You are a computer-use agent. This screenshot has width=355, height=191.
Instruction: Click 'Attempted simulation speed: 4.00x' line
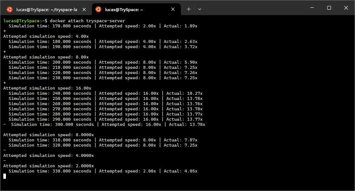point(46,36)
